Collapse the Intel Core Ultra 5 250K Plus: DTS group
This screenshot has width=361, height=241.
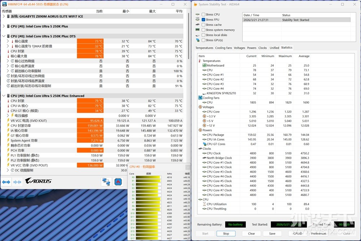[4, 36]
